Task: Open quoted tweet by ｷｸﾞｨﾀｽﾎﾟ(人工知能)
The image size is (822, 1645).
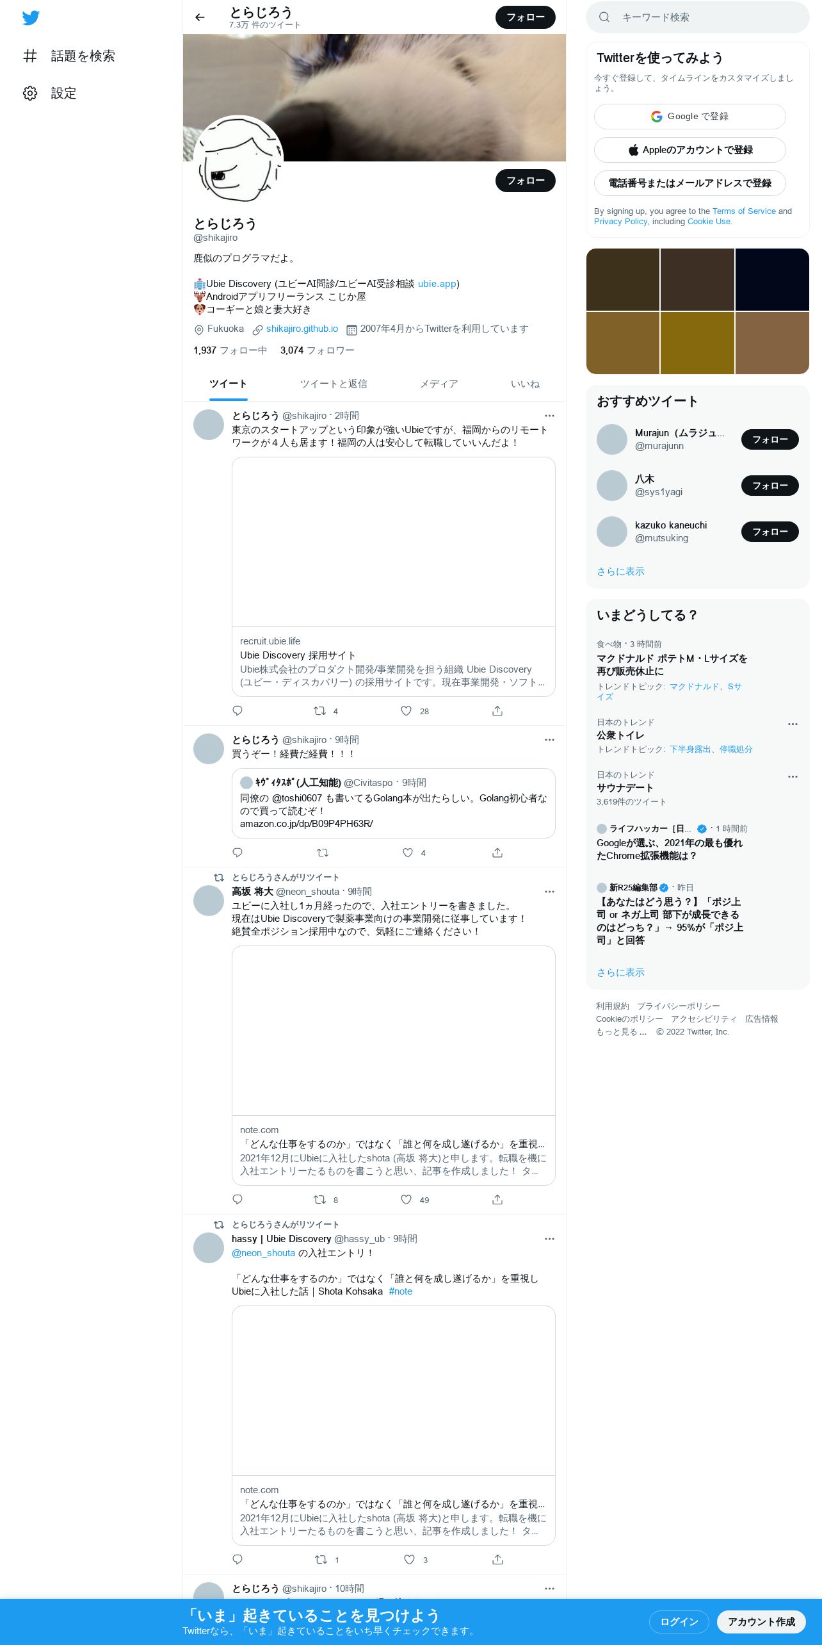Action: 394,803
